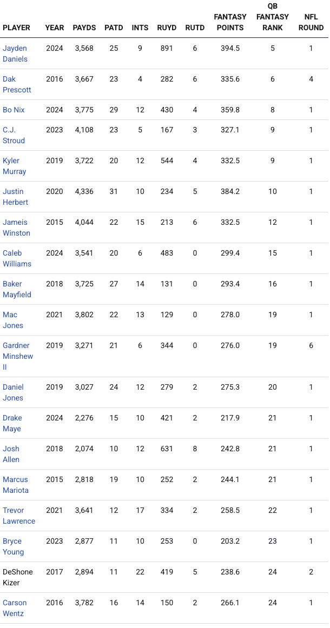Click the Josh Allen link
Screen dimensions: 330x628
point(11,454)
